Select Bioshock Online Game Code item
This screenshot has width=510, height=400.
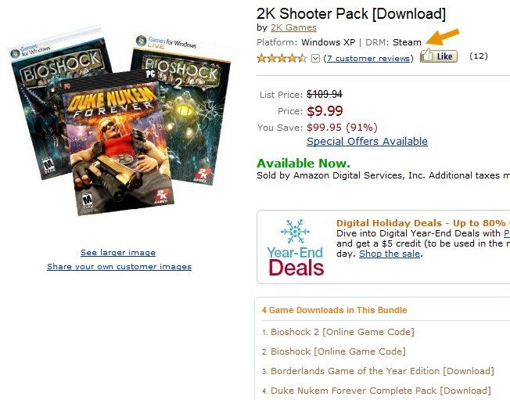coord(338,351)
